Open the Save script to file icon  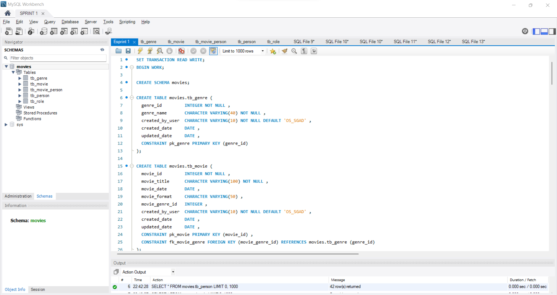(x=128, y=51)
